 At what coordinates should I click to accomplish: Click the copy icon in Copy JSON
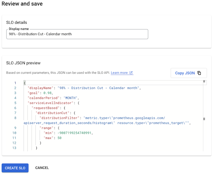(x=199, y=73)
